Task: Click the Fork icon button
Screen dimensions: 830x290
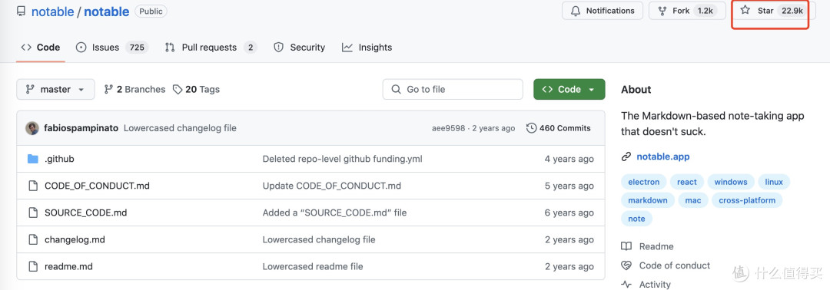Action: (662, 11)
